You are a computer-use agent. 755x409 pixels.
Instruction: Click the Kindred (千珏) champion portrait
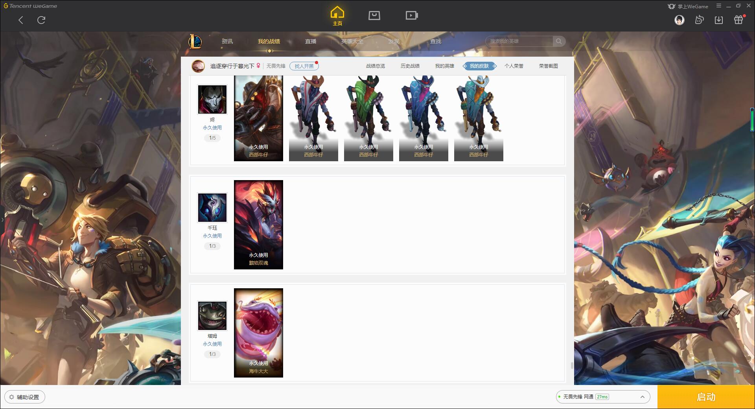click(212, 208)
